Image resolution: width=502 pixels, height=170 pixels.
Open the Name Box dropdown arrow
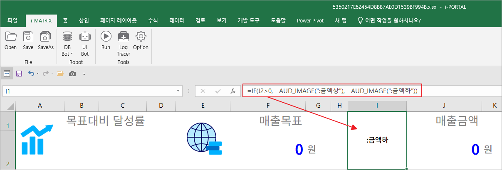click(x=178, y=91)
